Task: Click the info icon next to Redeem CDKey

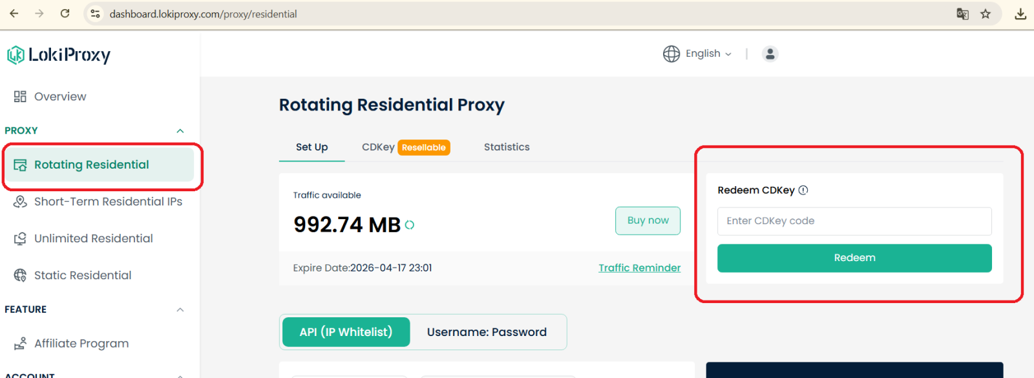Action: click(803, 190)
